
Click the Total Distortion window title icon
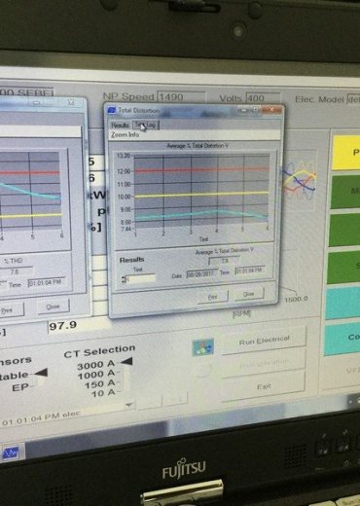112,110
